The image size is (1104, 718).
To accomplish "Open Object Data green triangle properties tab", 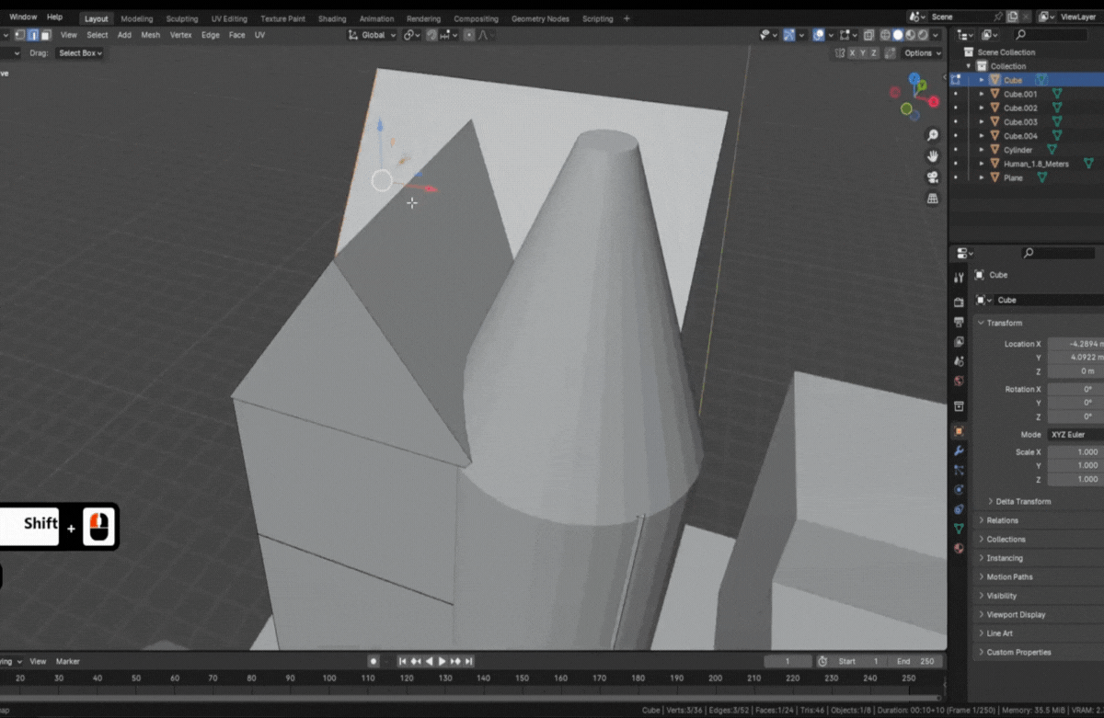I will tap(959, 529).
